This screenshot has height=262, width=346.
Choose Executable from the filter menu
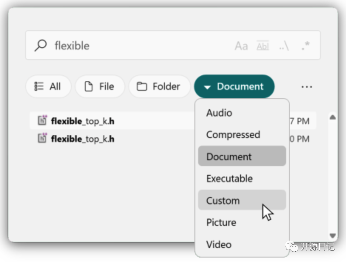(230, 179)
